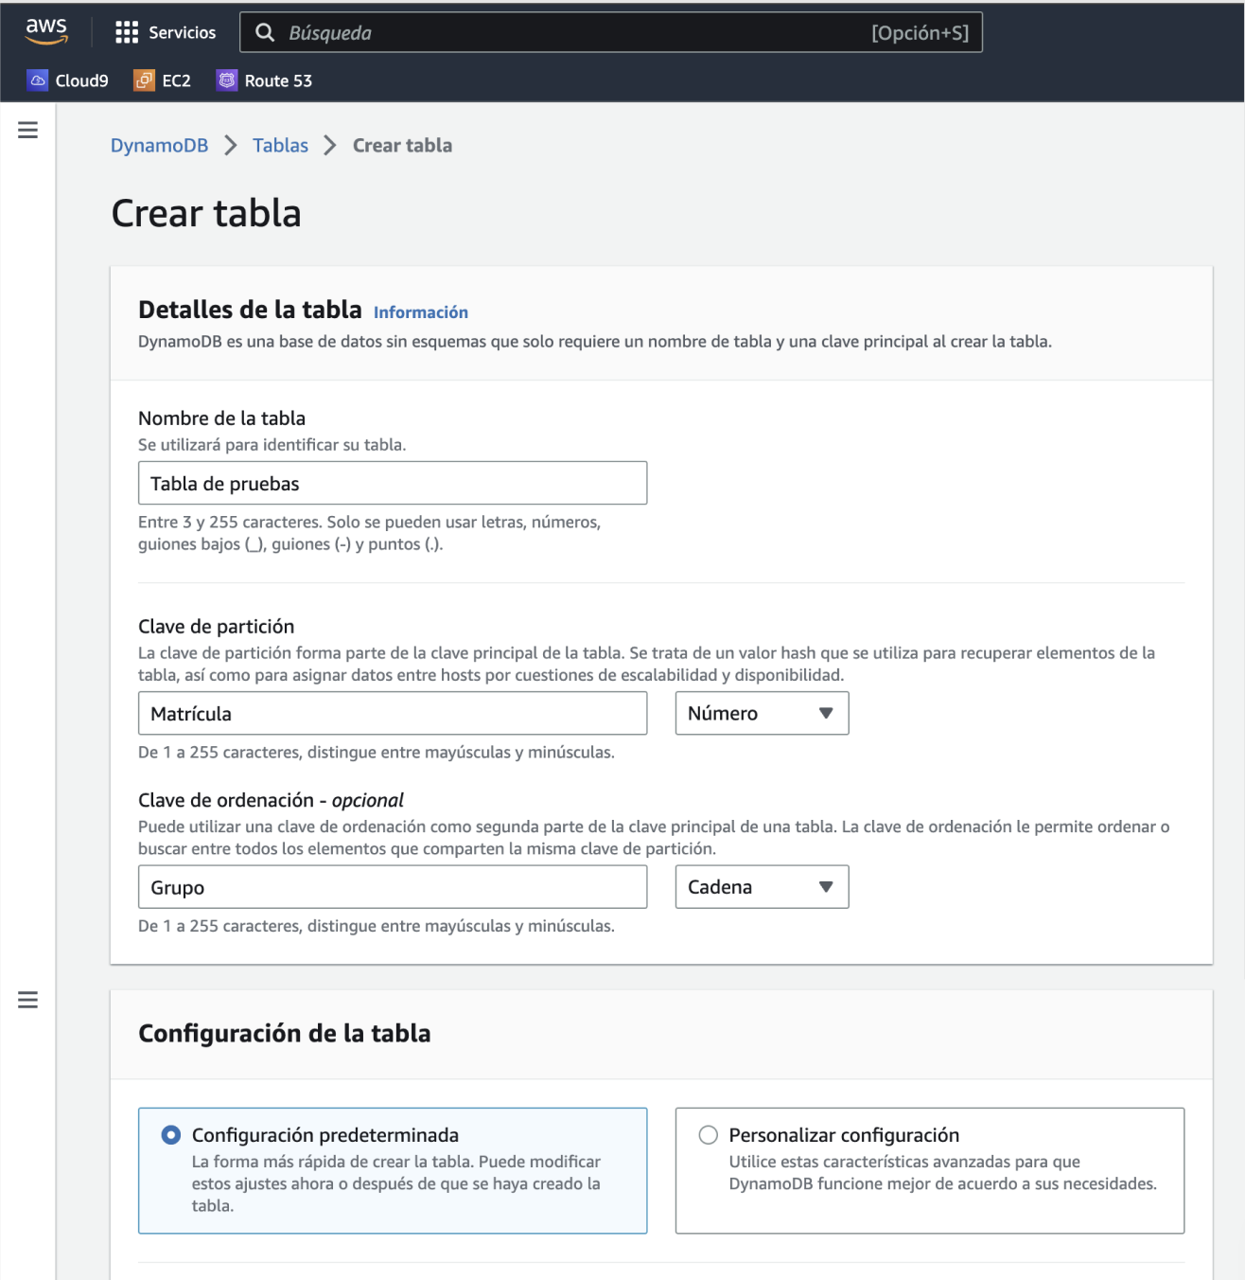
Task: Click the Crear tabla page heading
Action: tap(206, 213)
